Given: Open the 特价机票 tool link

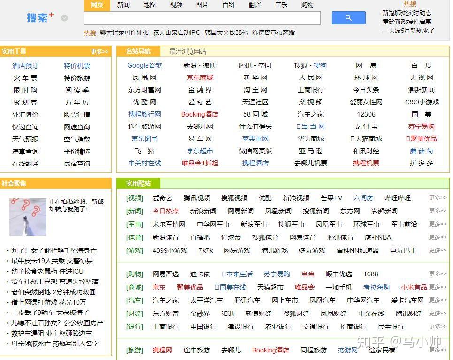Looking at the screenshot, I should coord(77,66).
